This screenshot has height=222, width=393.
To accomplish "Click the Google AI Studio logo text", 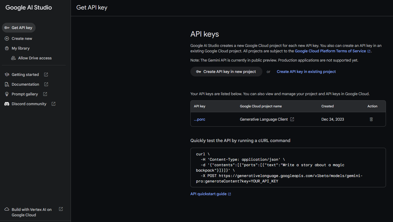I will point(29,8).
